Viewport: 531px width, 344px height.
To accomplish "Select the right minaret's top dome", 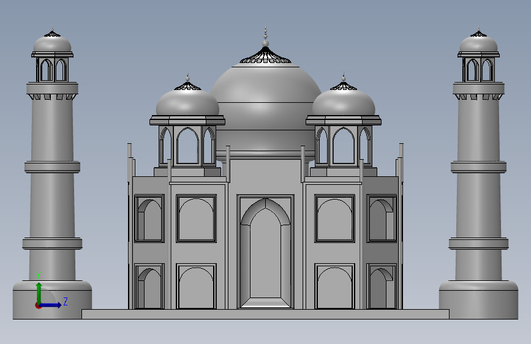I will tap(478, 44).
